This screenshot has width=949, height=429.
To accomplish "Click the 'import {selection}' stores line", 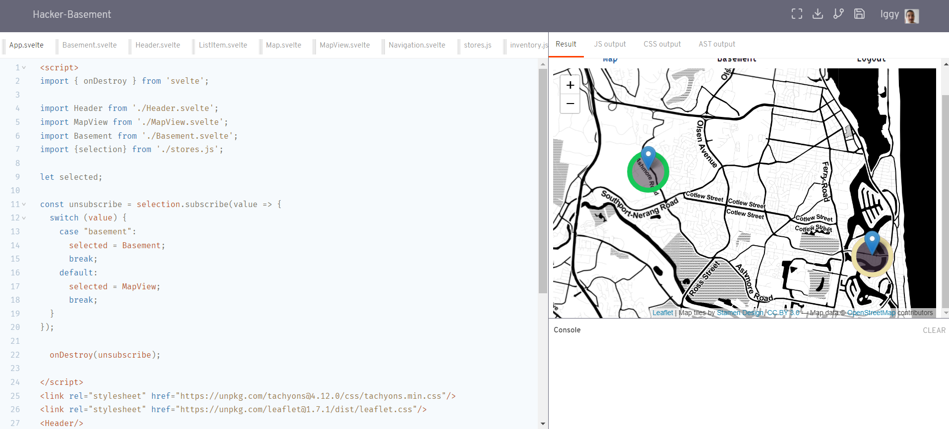I will [131, 149].
